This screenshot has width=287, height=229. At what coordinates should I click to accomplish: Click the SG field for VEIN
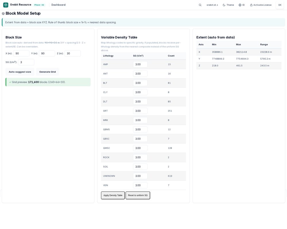[140, 185]
